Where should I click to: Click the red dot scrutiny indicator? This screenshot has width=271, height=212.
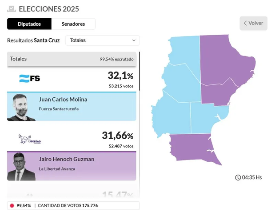tap(12, 205)
